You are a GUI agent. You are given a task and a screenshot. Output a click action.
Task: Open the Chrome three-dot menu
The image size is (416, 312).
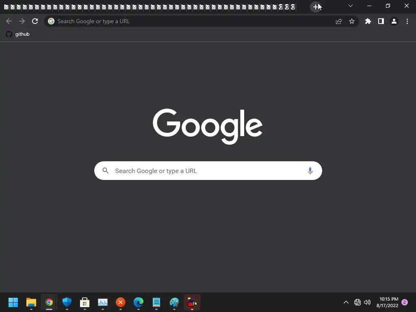pyautogui.click(x=407, y=21)
